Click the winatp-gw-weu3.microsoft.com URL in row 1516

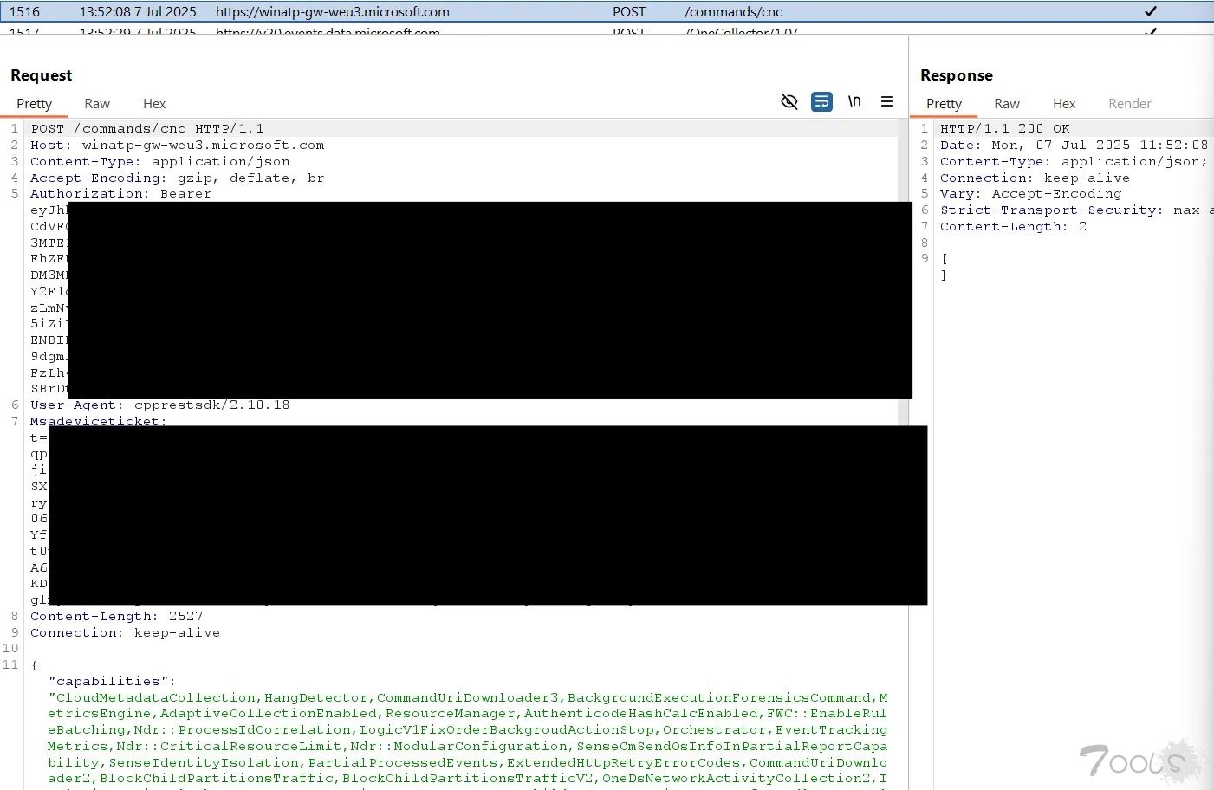(332, 12)
